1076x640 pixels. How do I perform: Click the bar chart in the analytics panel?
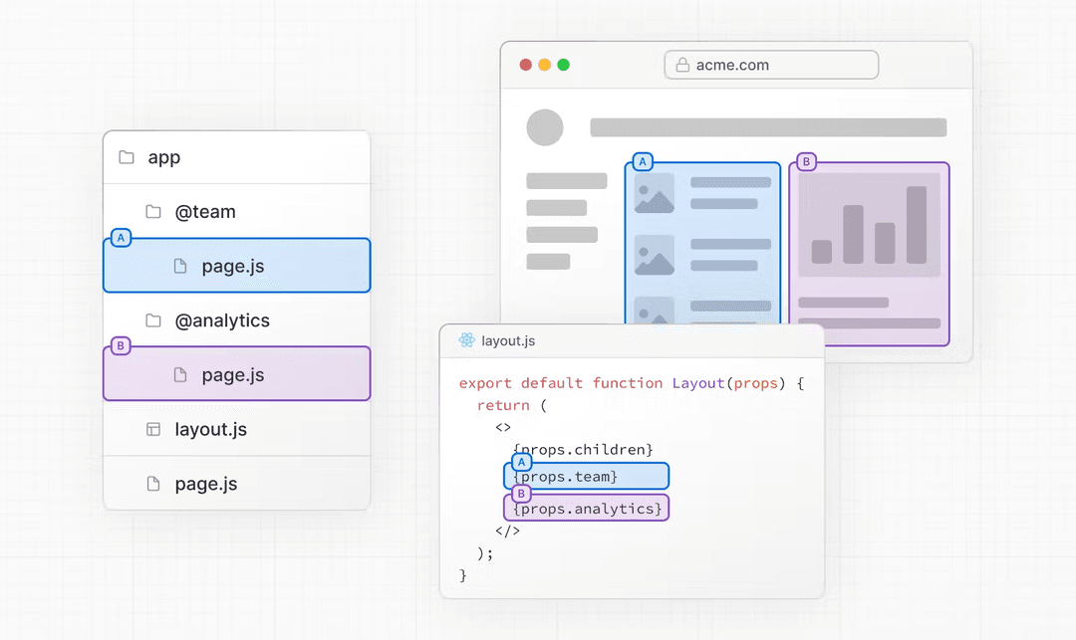[869, 225]
